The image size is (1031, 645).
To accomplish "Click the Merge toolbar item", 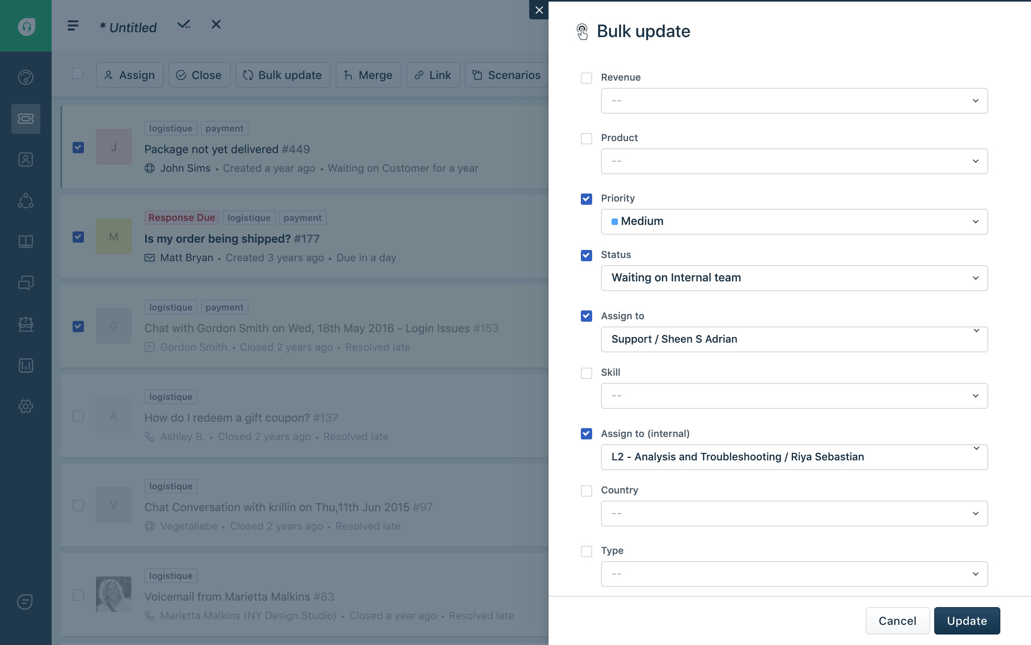I will [368, 75].
